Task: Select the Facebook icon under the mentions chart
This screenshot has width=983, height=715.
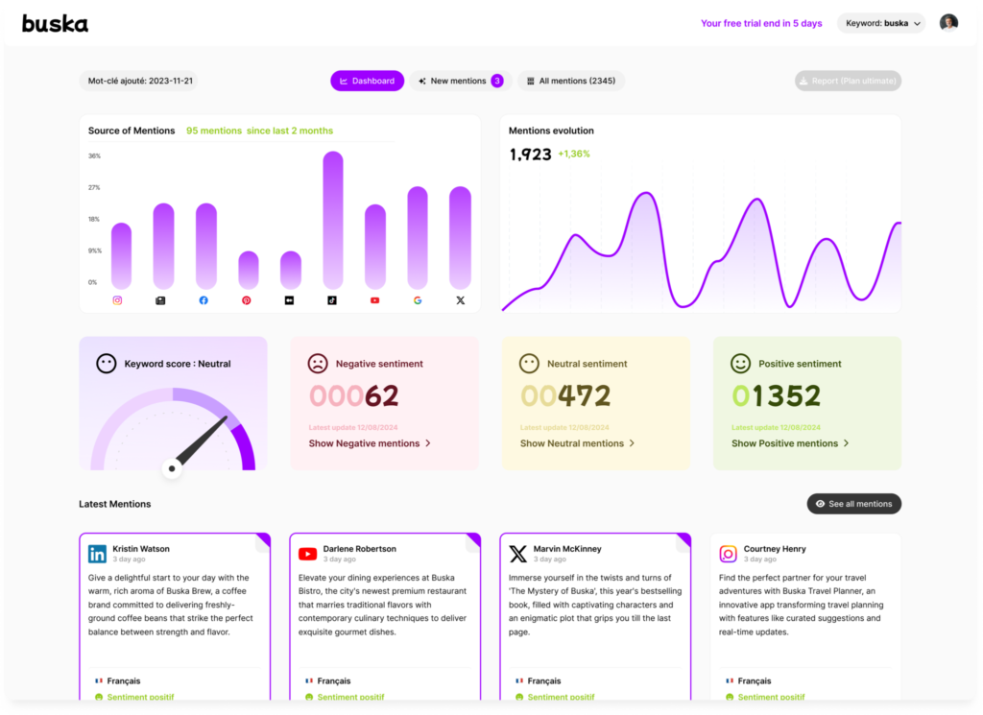Action: [x=204, y=300]
